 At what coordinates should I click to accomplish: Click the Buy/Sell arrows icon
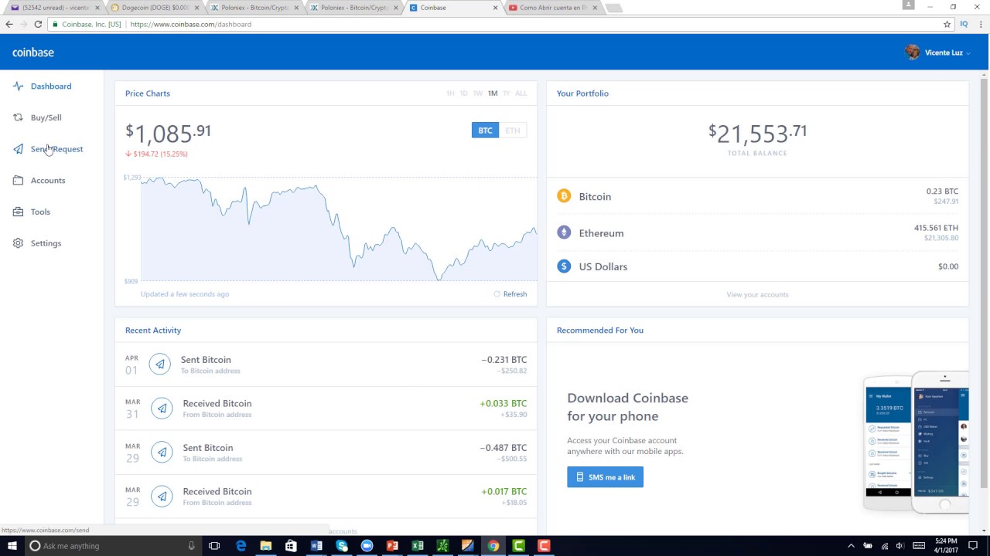(x=18, y=117)
